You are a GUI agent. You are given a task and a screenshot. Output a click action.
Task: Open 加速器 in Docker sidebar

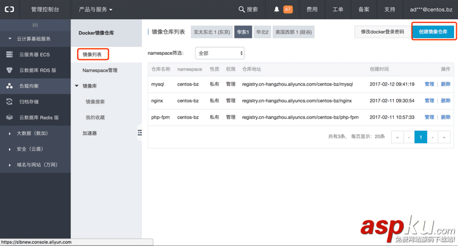(89, 133)
